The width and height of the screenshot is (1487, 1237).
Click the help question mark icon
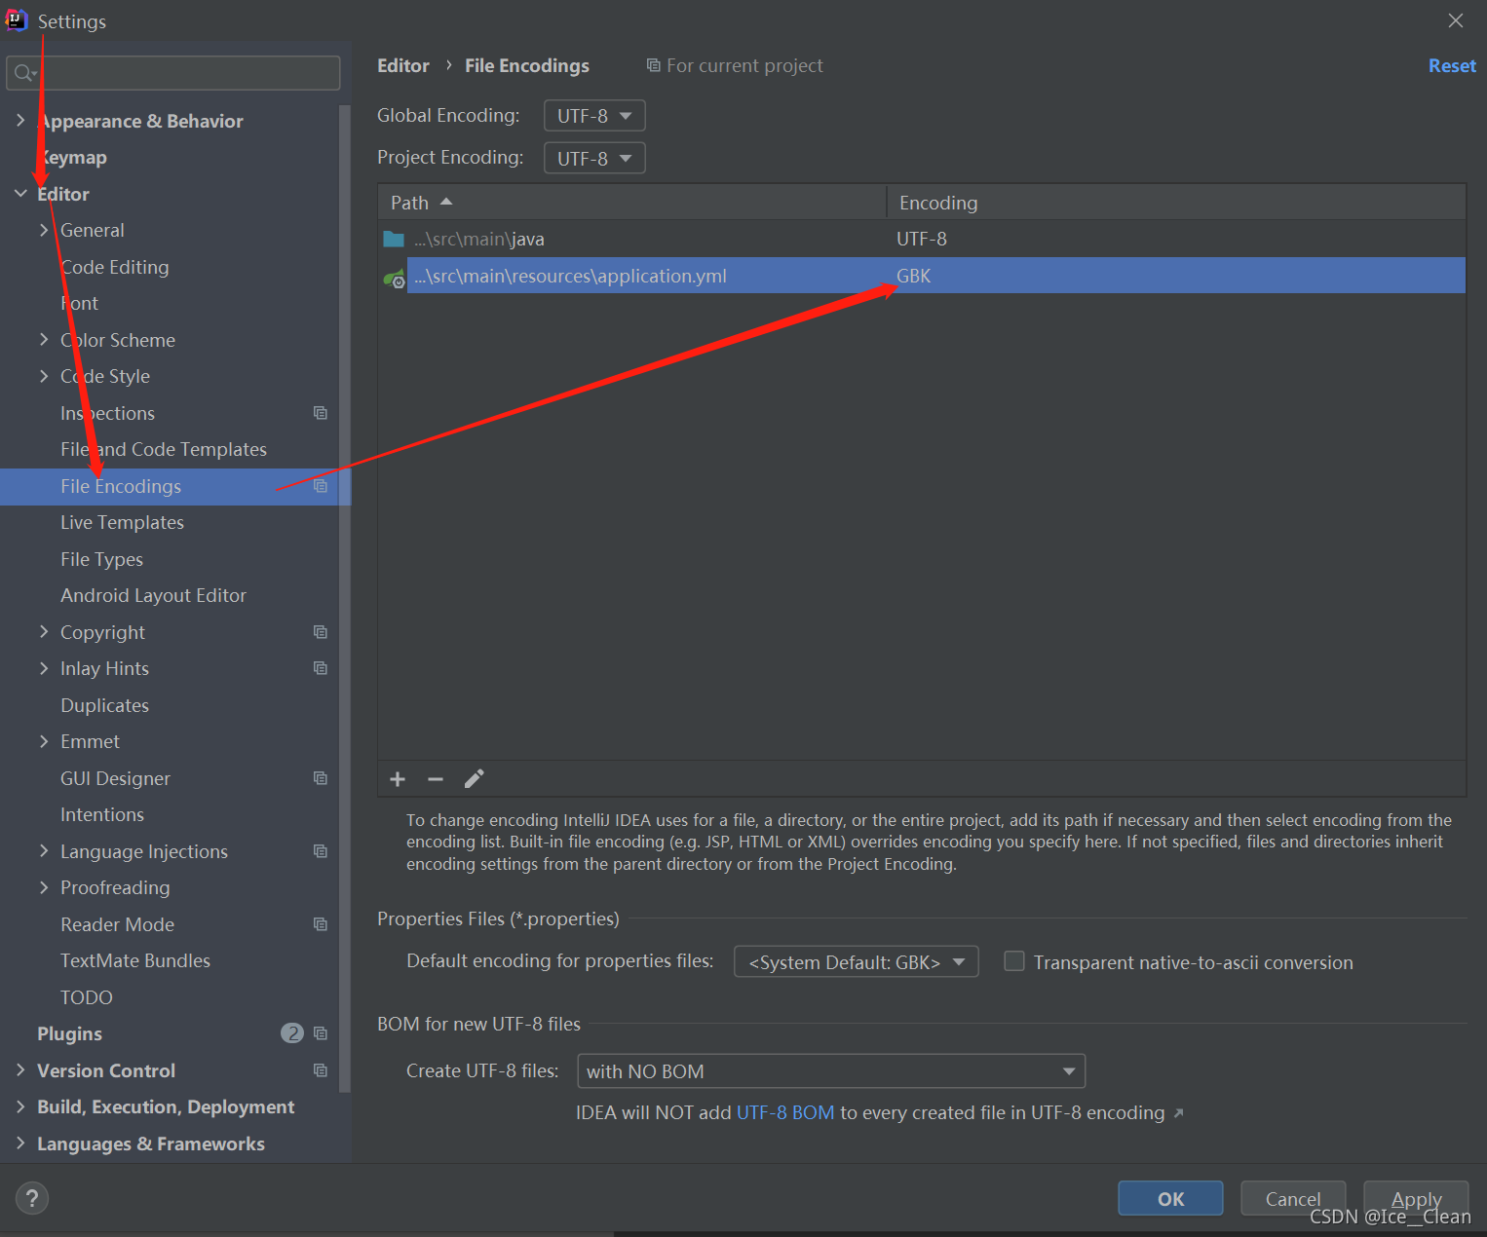coord(32,1198)
